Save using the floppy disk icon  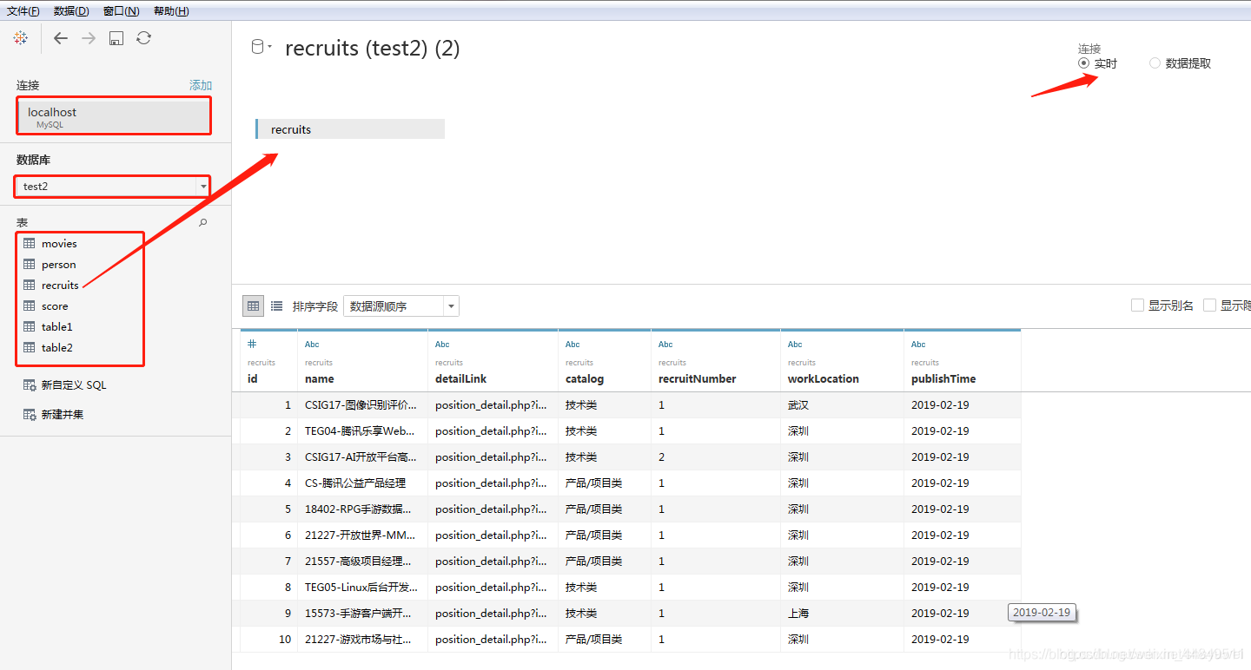116,38
